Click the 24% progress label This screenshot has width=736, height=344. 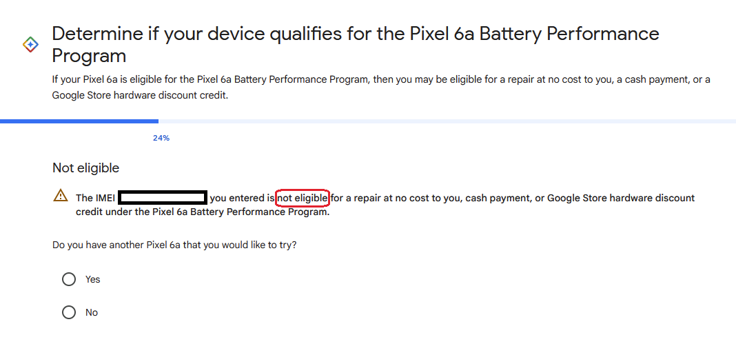[161, 139]
